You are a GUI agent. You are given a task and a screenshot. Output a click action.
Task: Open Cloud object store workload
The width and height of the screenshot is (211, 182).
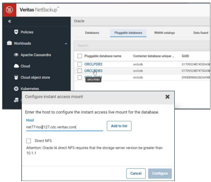[35, 77]
